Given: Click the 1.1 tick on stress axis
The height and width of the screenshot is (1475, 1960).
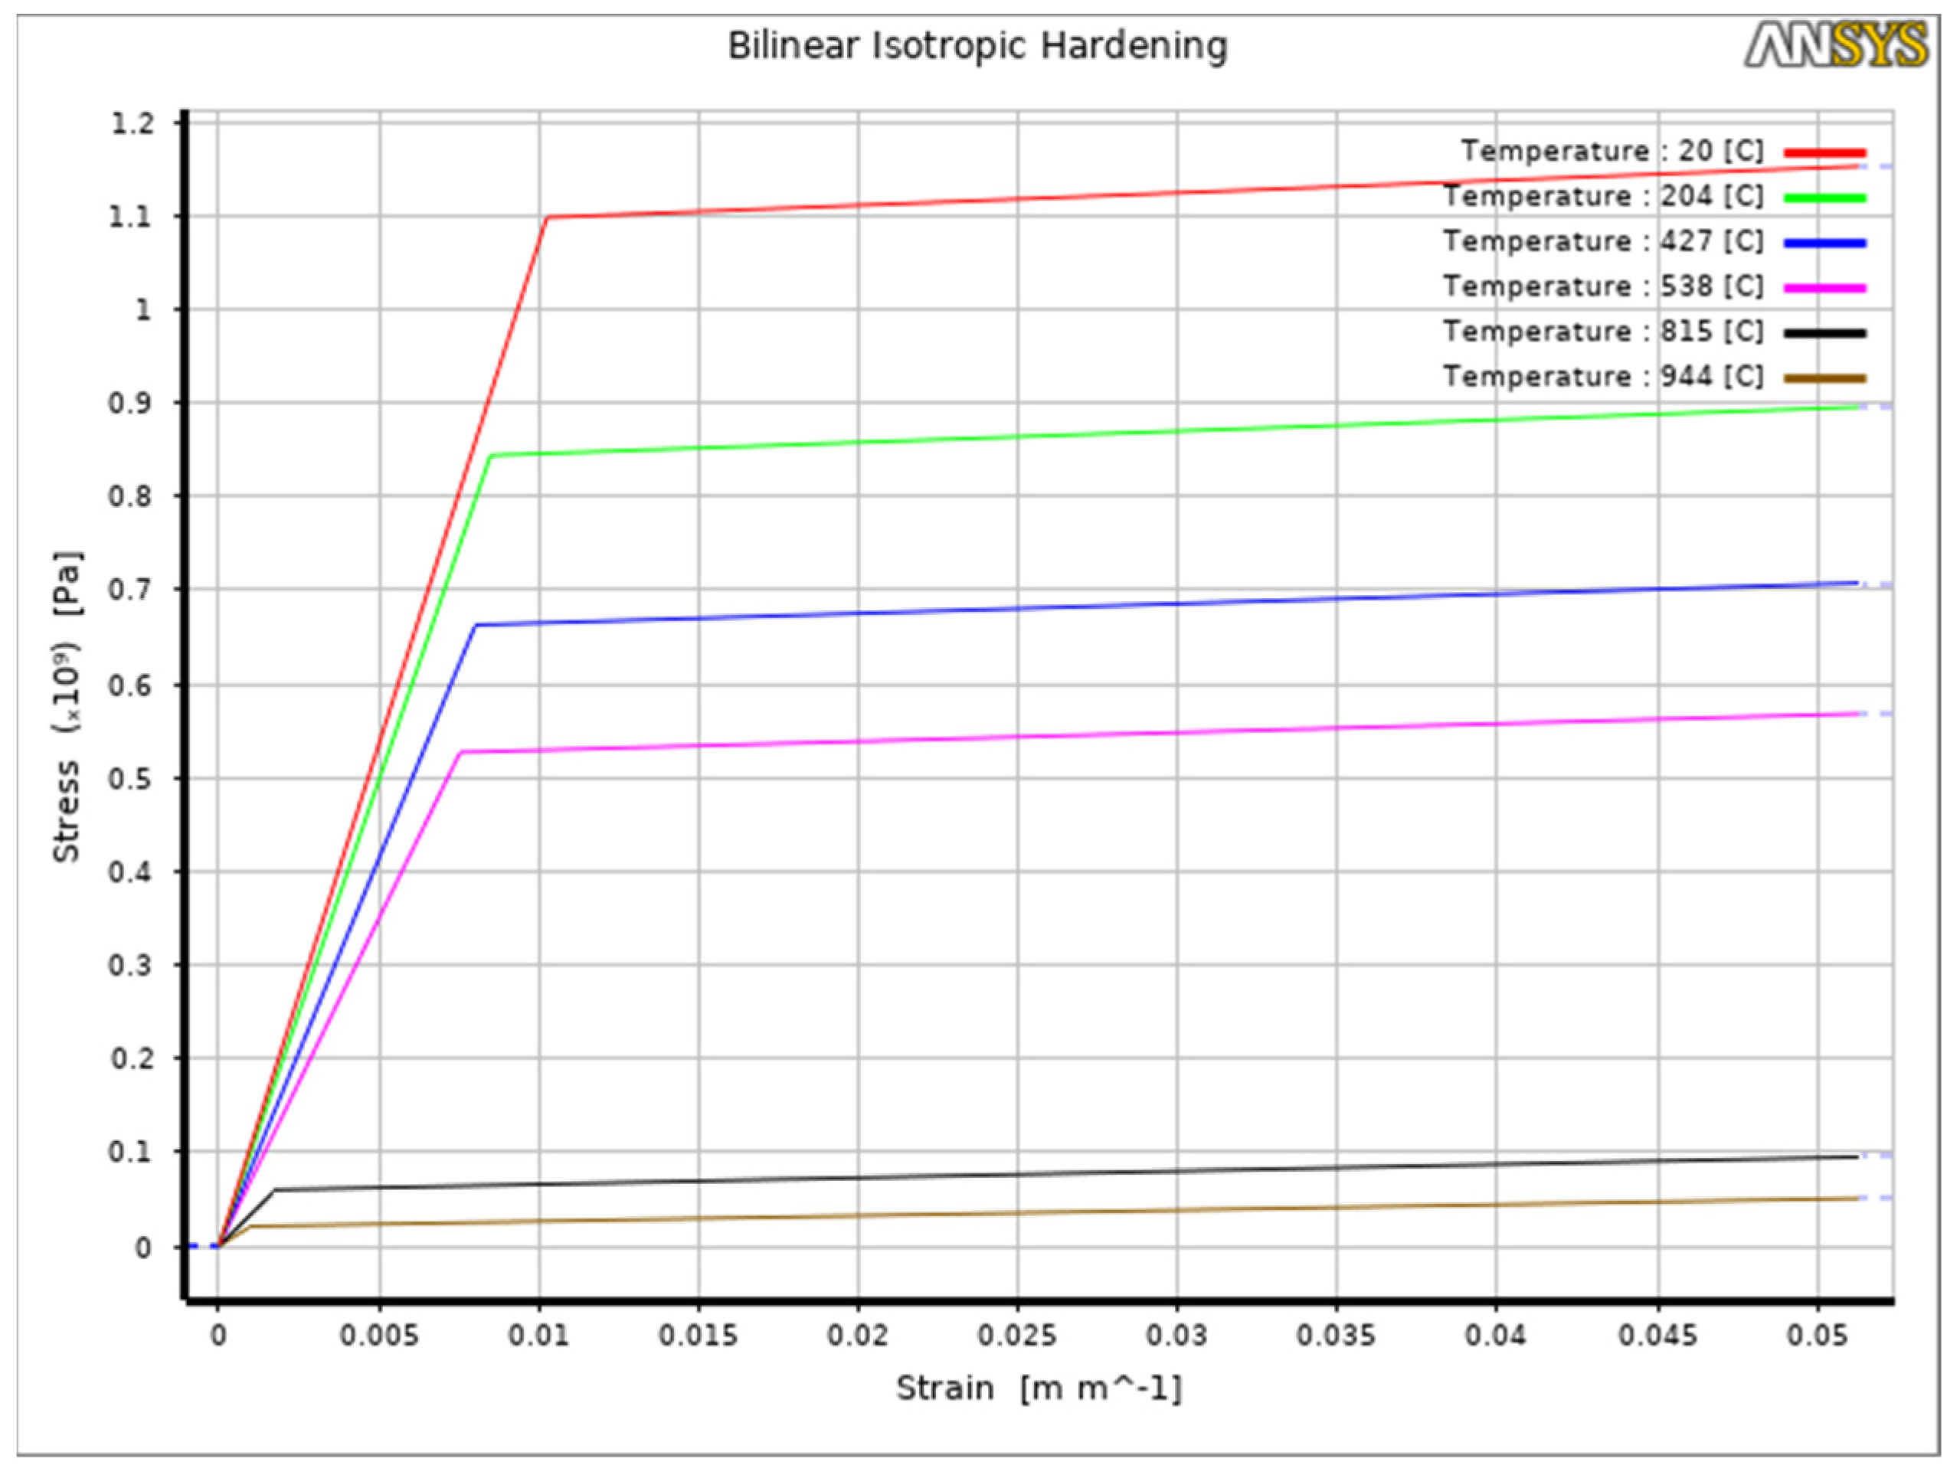Looking at the screenshot, I should pyautogui.click(x=131, y=217).
